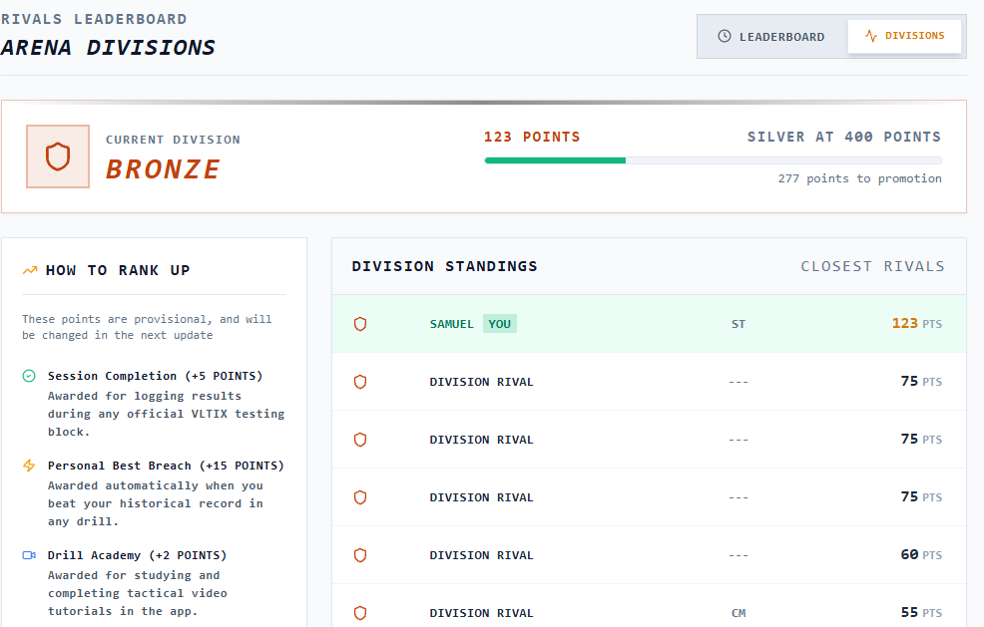Click the CM position label
This screenshot has width=984, height=627.
pyautogui.click(x=738, y=613)
